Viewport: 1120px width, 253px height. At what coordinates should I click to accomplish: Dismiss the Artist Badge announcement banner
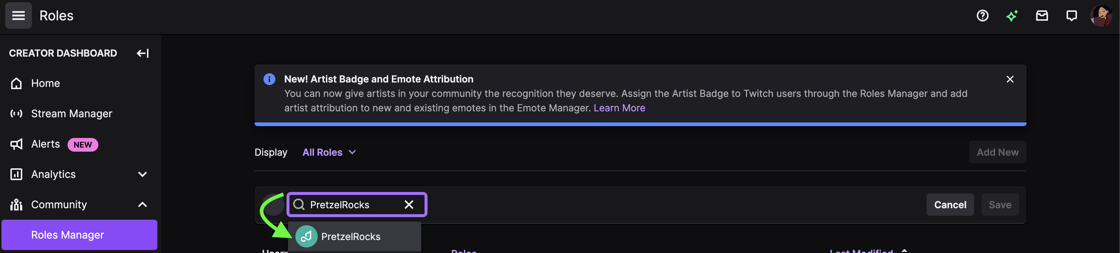(x=1009, y=79)
